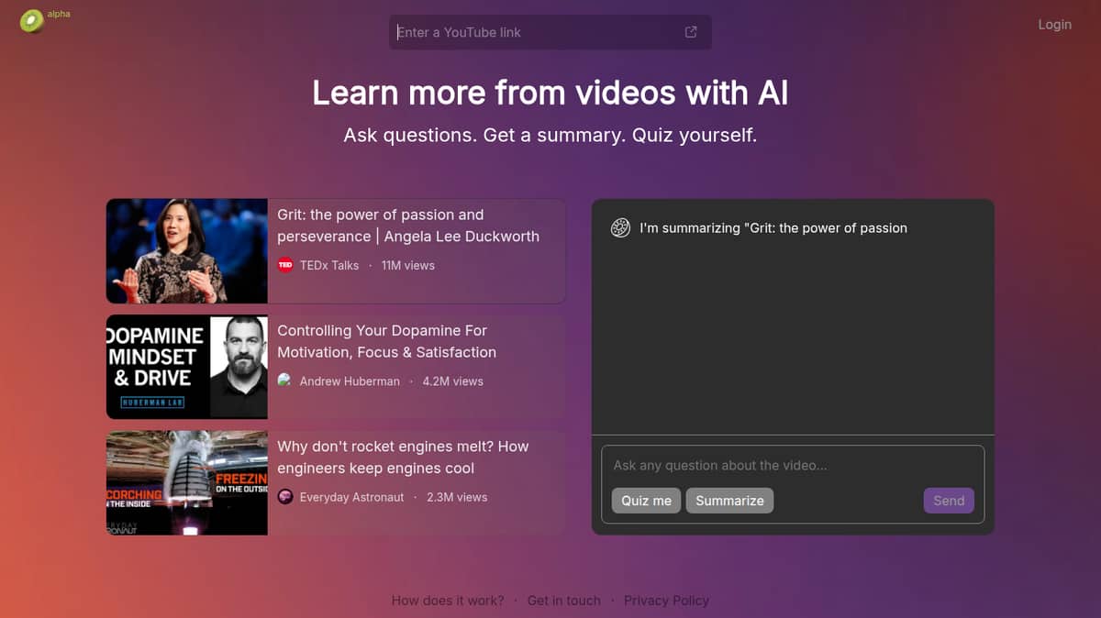The width and height of the screenshot is (1101, 618).
Task: Click the Andrew Huberman channel name
Action: point(350,381)
